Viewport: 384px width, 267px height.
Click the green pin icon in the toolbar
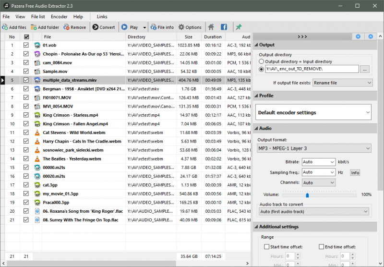[239, 27]
